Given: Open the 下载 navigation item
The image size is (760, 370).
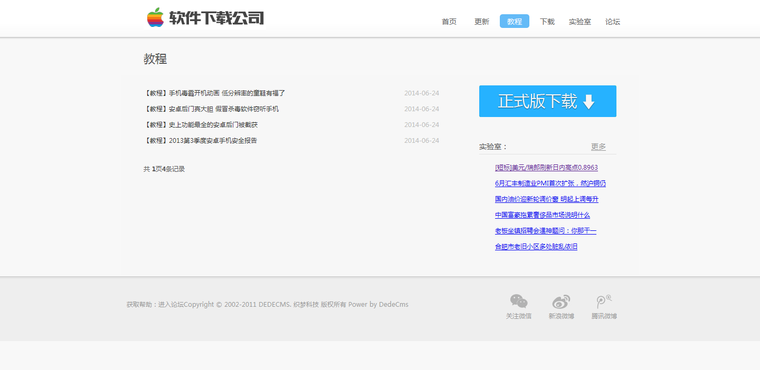Looking at the screenshot, I should (x=547, y=22).
